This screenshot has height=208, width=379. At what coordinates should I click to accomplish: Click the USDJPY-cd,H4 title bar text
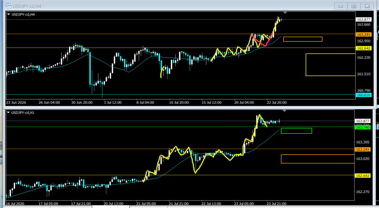click(x=27, y=6)
